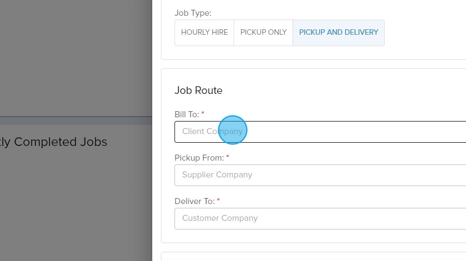Click the required asterisk after Deliver To
The width and height of the screenshot is (466, 261).
[218, 201]
